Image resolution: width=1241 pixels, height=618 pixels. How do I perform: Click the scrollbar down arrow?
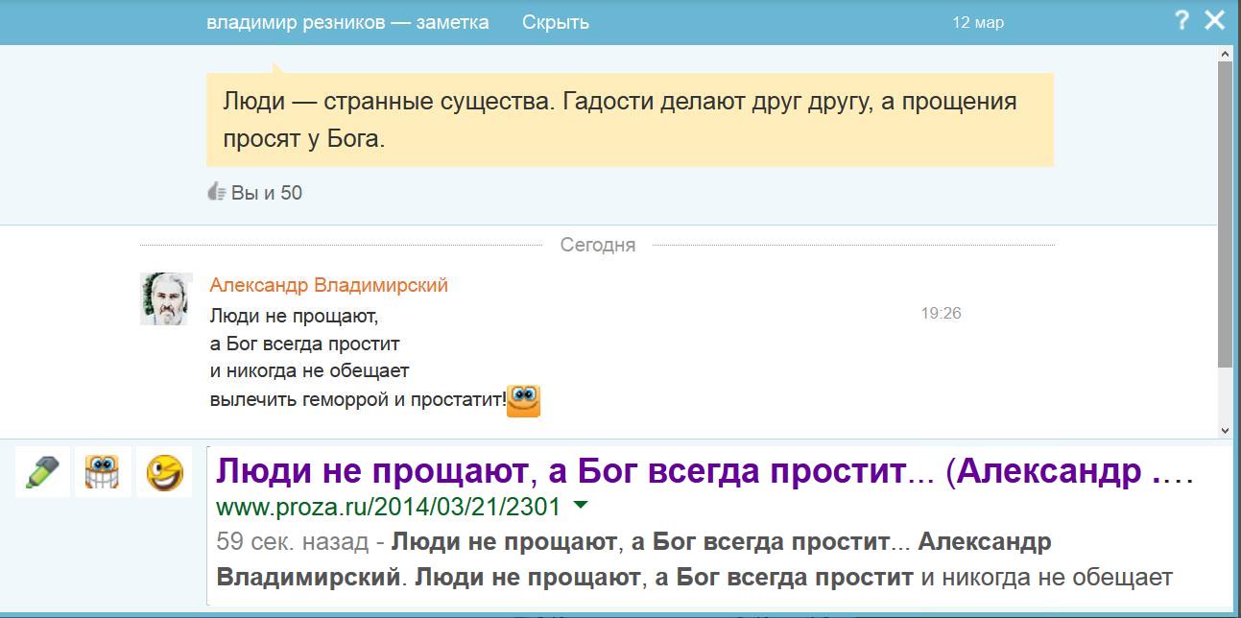pyautogui.click(x=1225, y=431)
